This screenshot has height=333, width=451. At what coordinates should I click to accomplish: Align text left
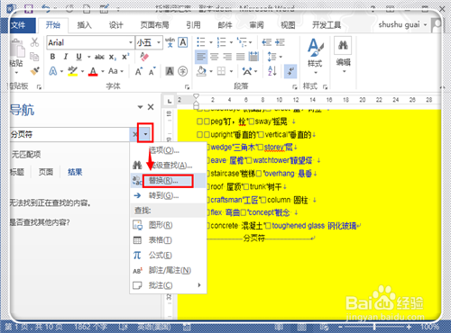[201, 57]
